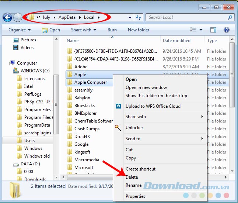Click the Computer icon in the navigation pane

pyautogui.click(x=12, y=63)
